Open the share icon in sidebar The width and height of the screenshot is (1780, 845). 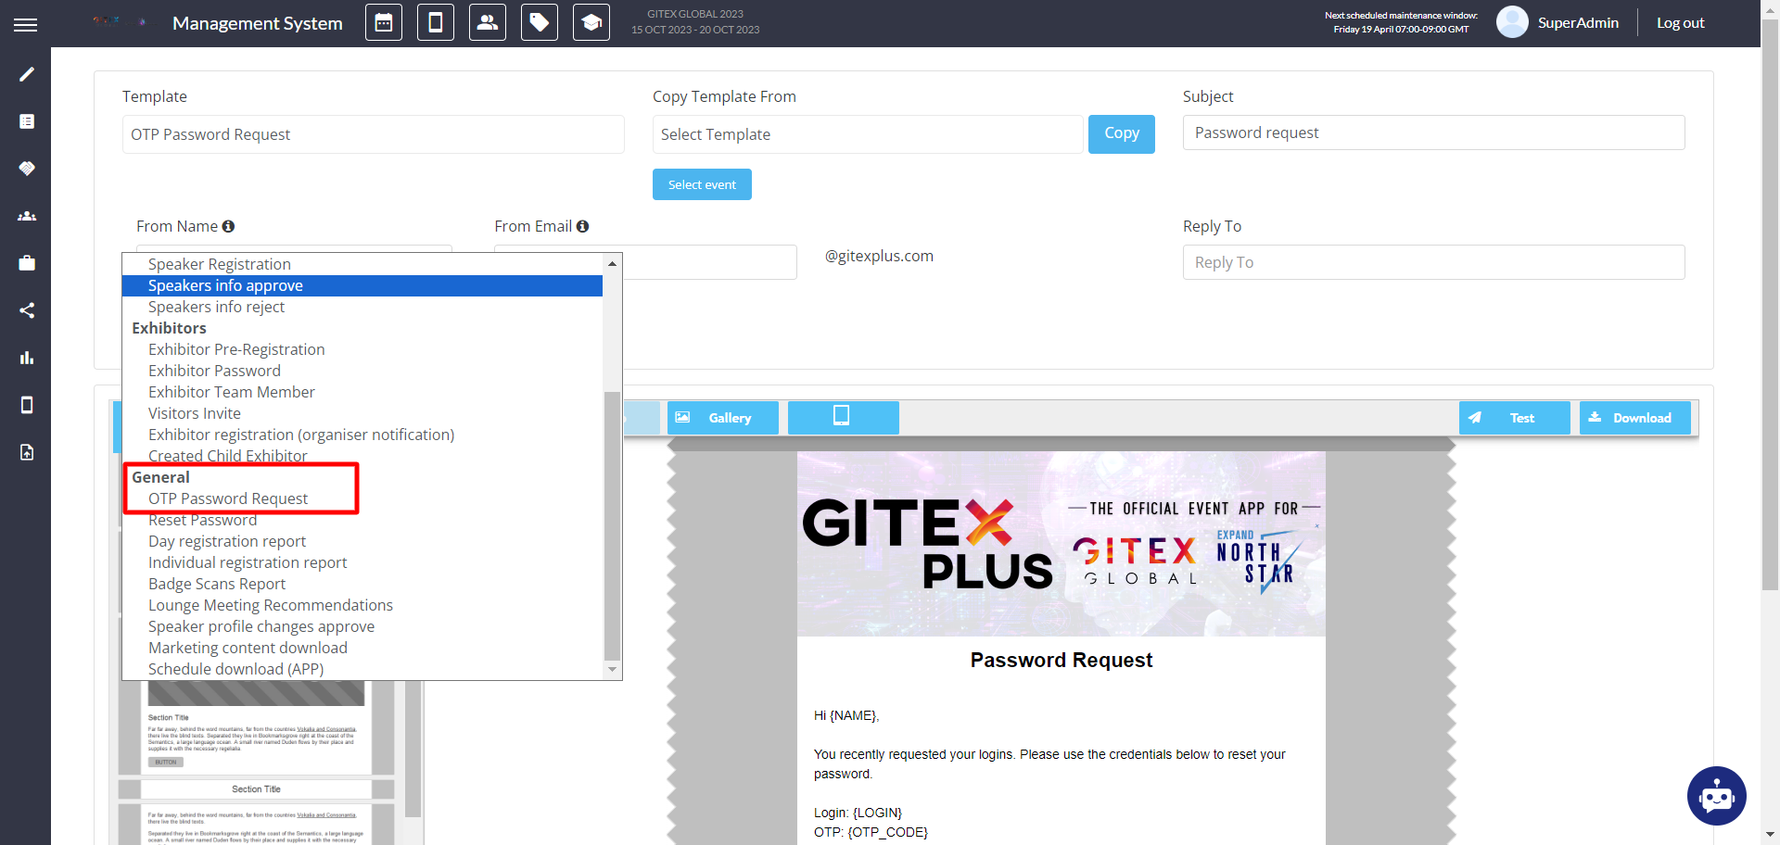pyautogui.click(x=27, y=310)
